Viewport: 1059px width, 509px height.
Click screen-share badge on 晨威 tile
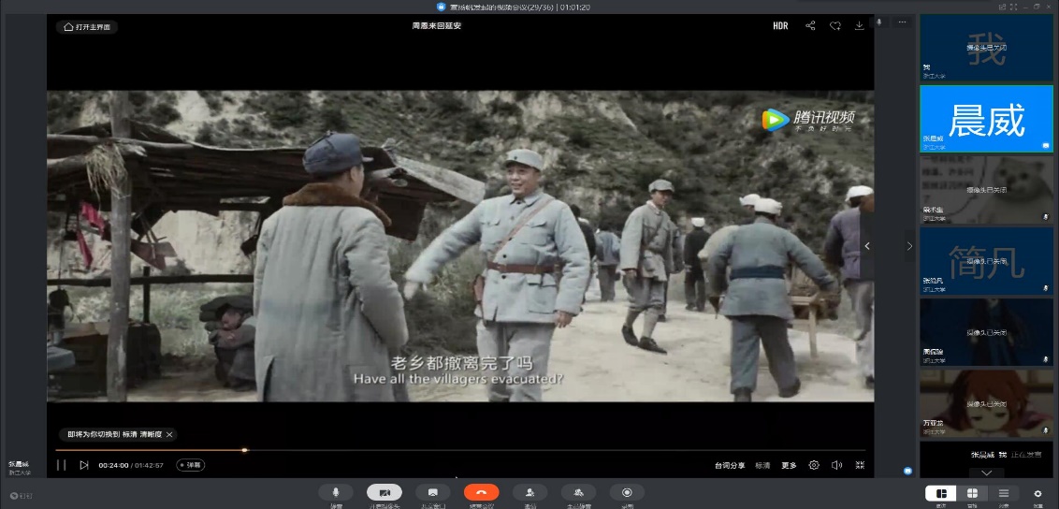pos(1046,145)
